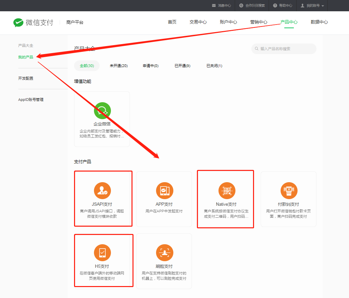Select the 未开通(20) filter tab
349x298 pixels.
click(x=119, y=66)
